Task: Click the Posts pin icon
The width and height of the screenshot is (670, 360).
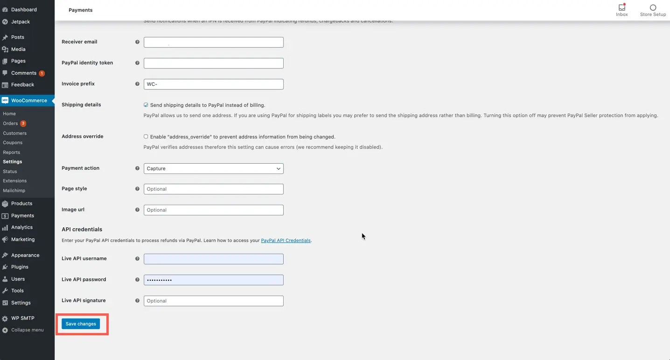Action: 5,37
